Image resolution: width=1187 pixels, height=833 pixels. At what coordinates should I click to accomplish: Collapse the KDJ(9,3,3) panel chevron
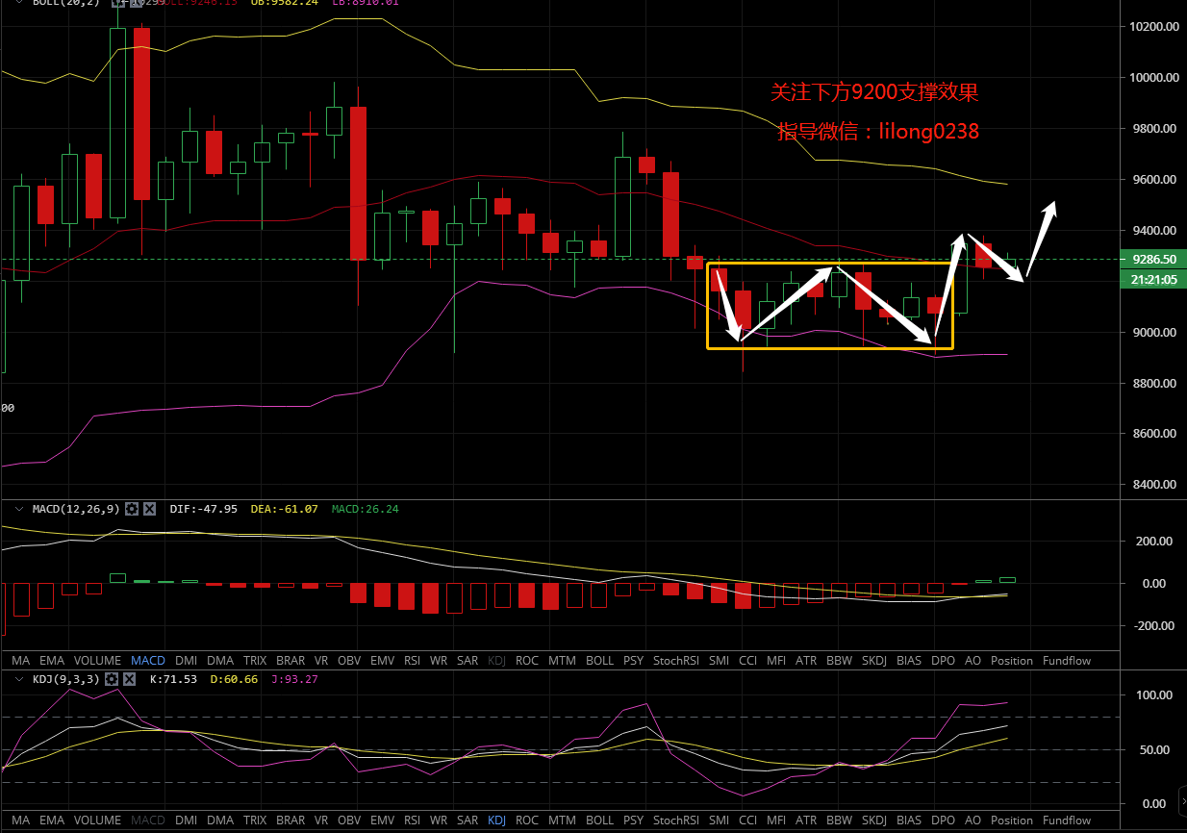point(19,679)
